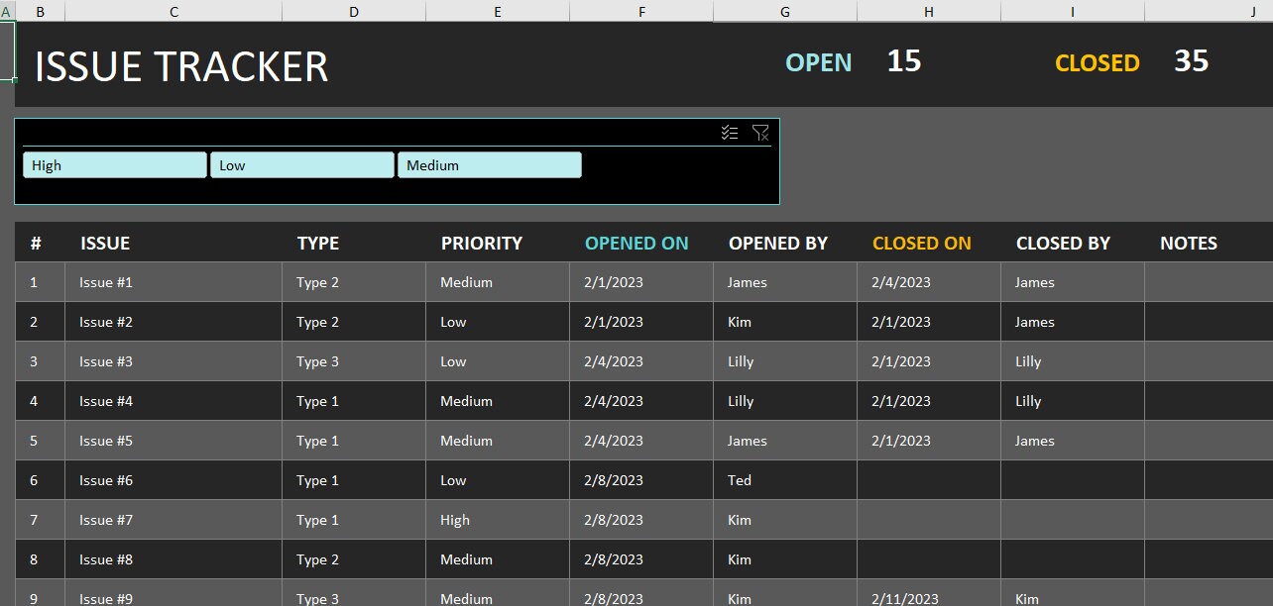Filter issues by High priority
This screenshot has width=1273, height=606.
(115, 165)
